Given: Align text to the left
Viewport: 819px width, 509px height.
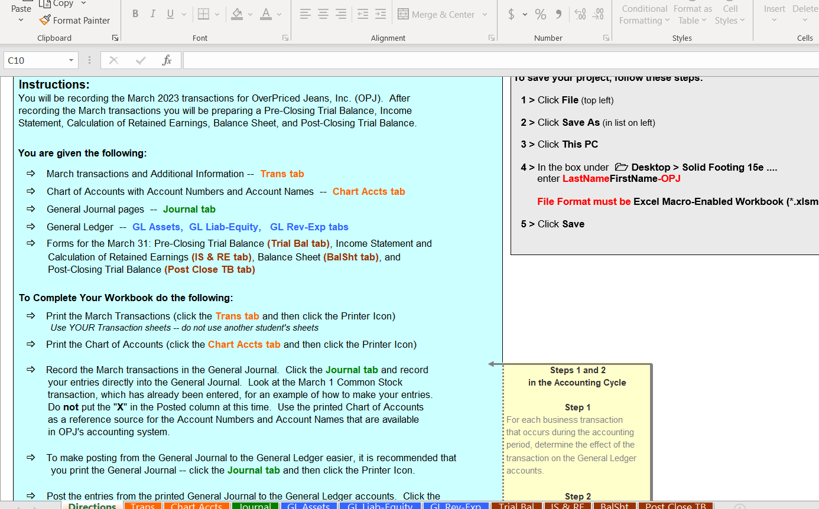Looking at the screenshot, I should 305,14.
